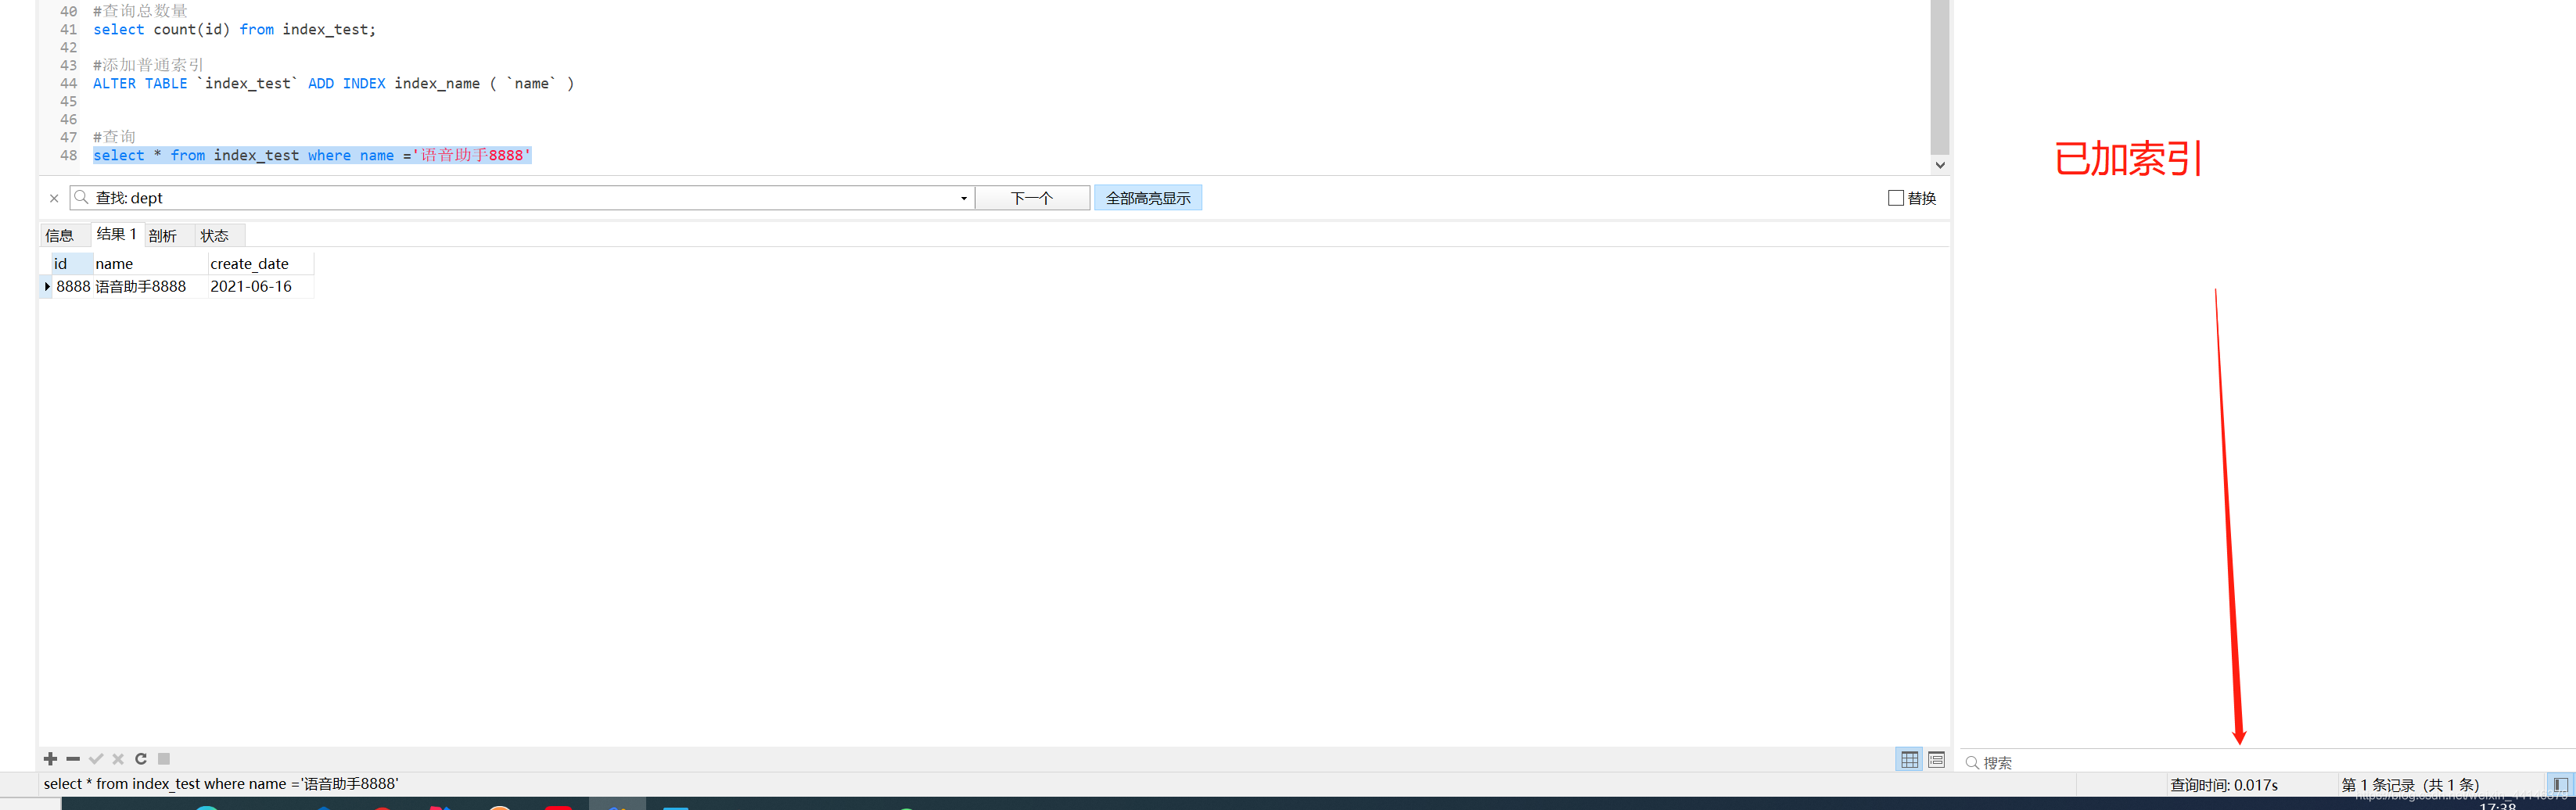The height and width of the screenshot is (810, 2576).
Task: Open the 信息 tab
Action: pyautogui.click(x=60, y=236)
